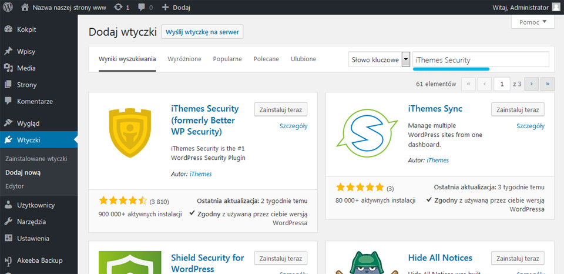Open iThemes Security title link
The width and height of the screenshot is (564, 274).
point(205,121)
